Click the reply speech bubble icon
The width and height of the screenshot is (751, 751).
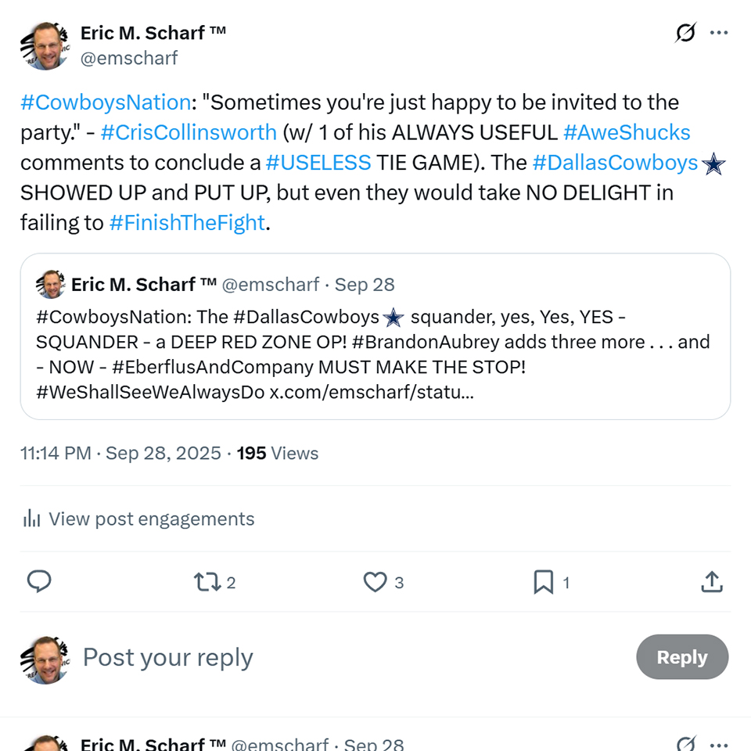(x=39, y=581)
